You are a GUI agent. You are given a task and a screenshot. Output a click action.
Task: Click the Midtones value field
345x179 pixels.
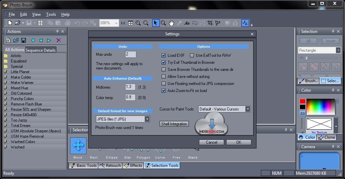click(x=130, y=87)
